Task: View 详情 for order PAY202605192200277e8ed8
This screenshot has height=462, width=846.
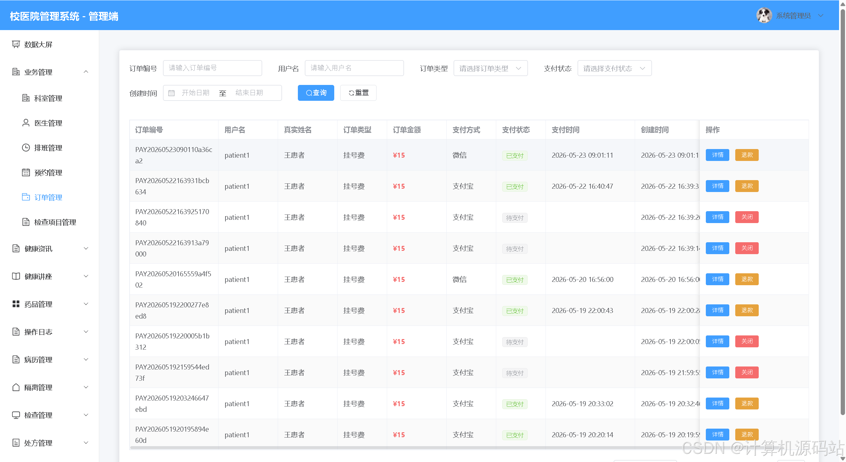Action: [x=717, y=310]
